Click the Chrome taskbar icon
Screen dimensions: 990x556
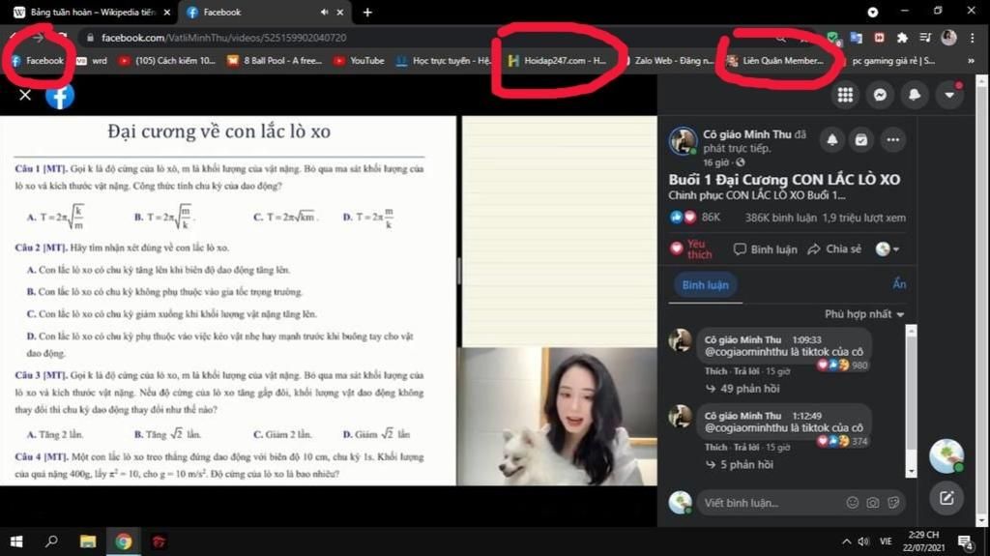pyautogui.click(x=123, y=541)
